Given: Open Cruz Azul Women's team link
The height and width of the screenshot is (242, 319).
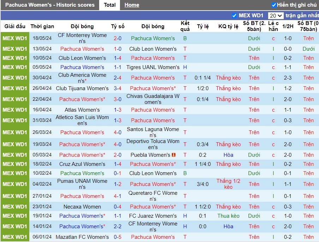Looking at the screenshot, I should [x=82, y=164].
